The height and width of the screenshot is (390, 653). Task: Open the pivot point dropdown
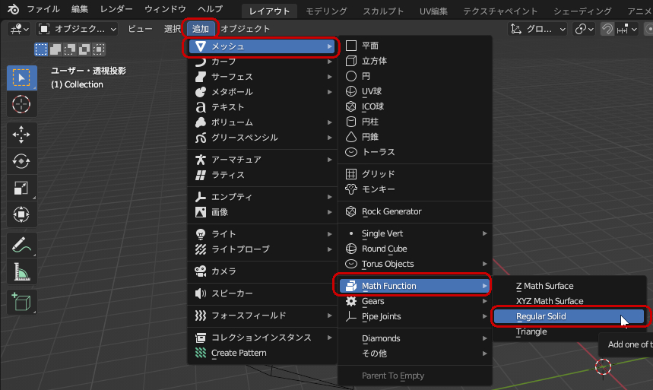tap(584, 29)
